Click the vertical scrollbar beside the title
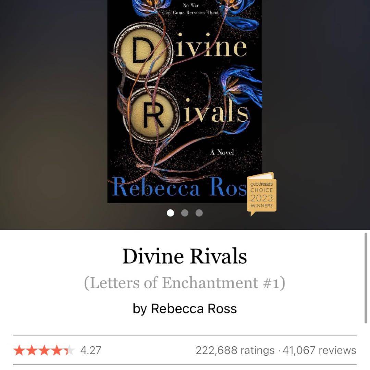 click(366, 278)
